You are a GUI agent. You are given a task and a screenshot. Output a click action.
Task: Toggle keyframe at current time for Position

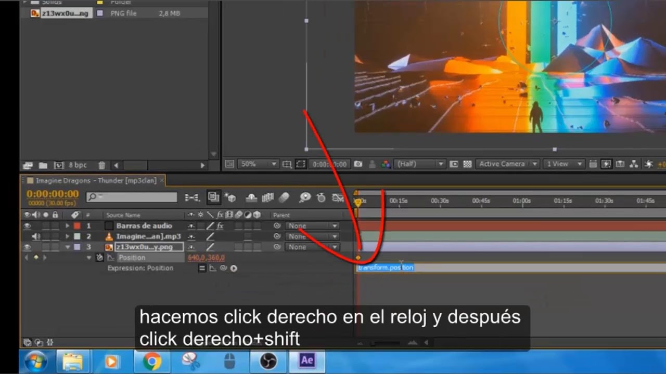pyautogui.click(x=36, y=258)
